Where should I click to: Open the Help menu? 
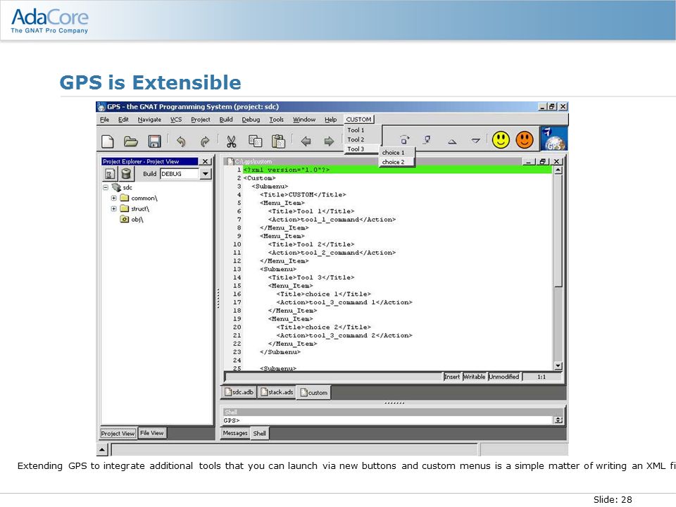(331, 120)
